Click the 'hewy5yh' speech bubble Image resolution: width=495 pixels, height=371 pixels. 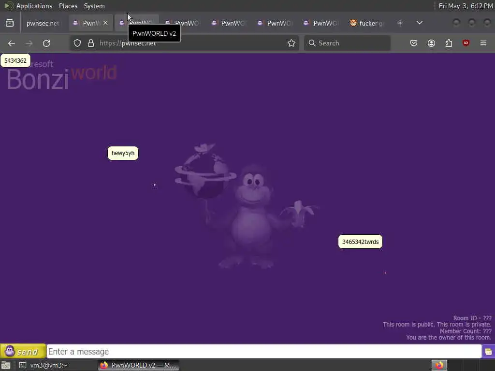click(123, 153)
